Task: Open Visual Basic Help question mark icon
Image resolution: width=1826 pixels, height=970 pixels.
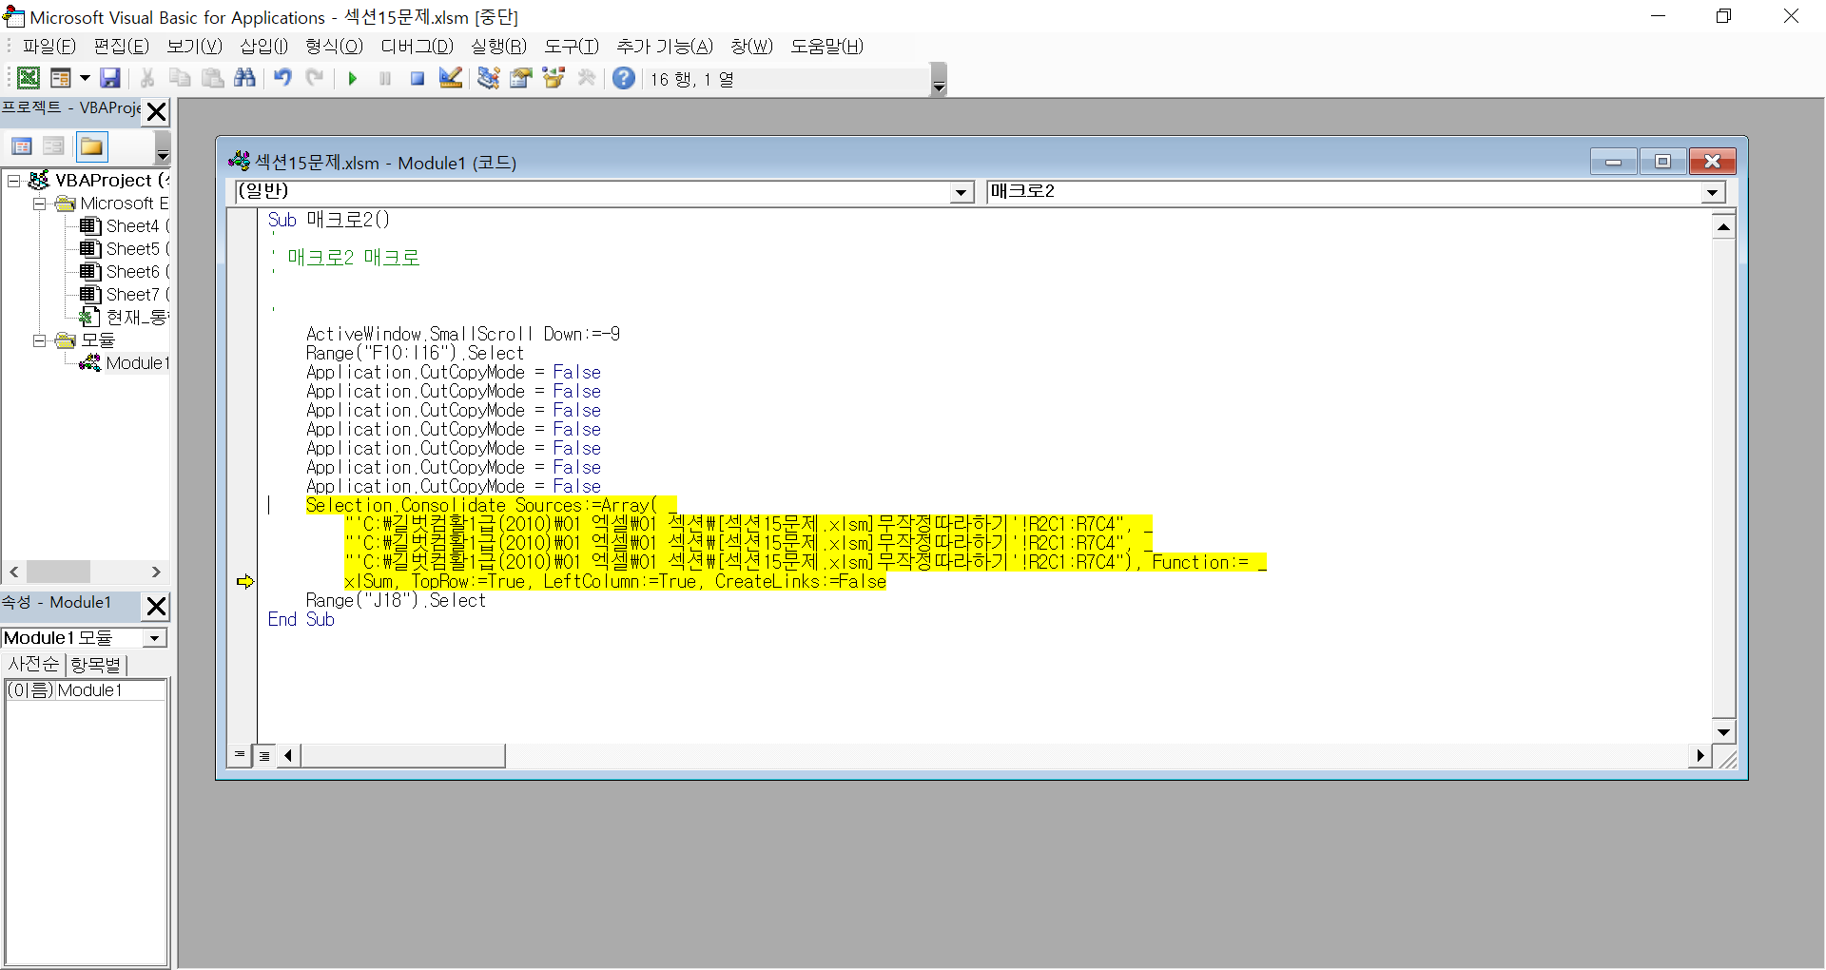Action: 623,78
